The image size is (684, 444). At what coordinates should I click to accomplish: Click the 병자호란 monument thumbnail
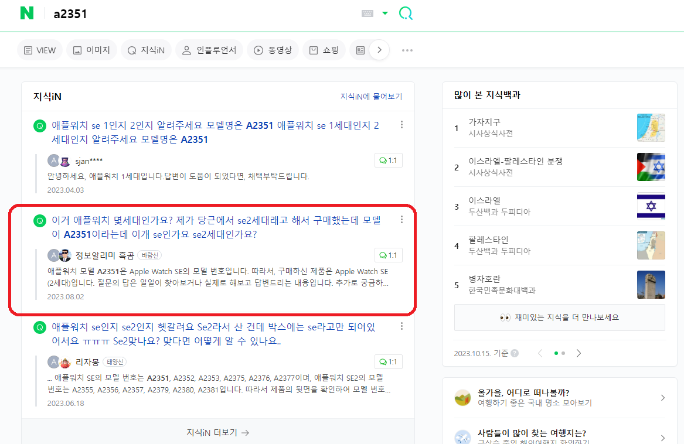click(651, 285)
